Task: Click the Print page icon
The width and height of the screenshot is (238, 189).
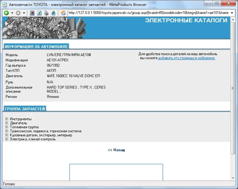Action: coord(46,13)
